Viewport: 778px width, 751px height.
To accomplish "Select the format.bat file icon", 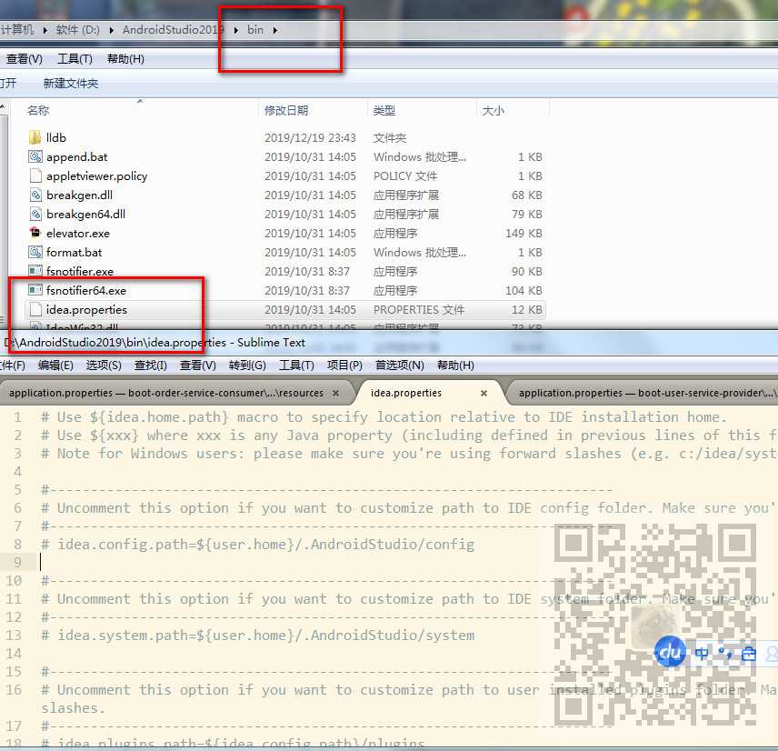I will [35, 252].
